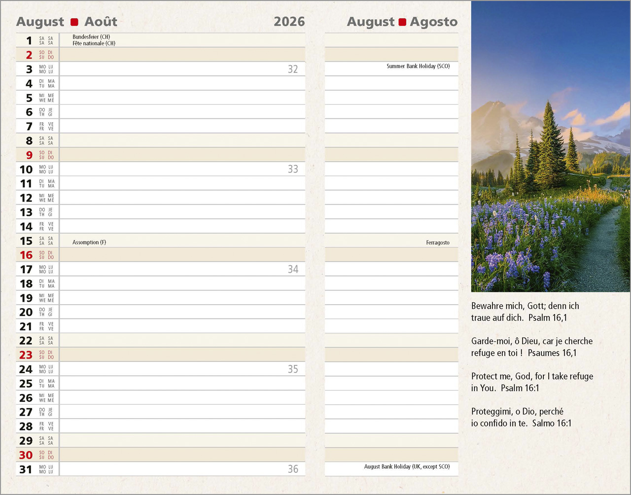Open the mountain meadow photo
This screenshot has height=495, width=631.
(550, 146)
